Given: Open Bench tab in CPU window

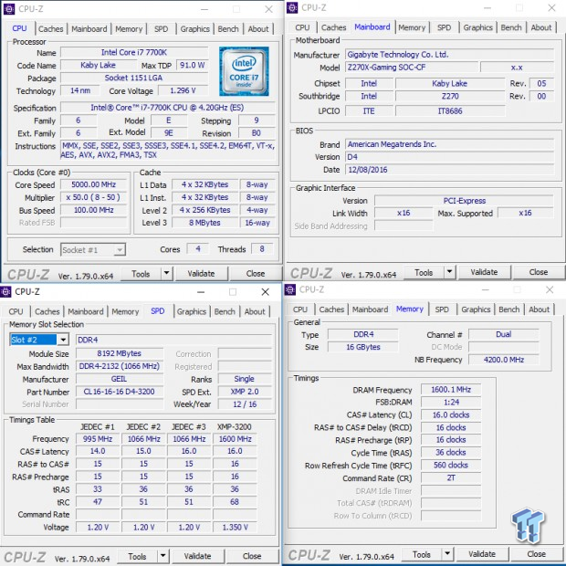Looking at the screenshot, I should click(x=228, y=29).
